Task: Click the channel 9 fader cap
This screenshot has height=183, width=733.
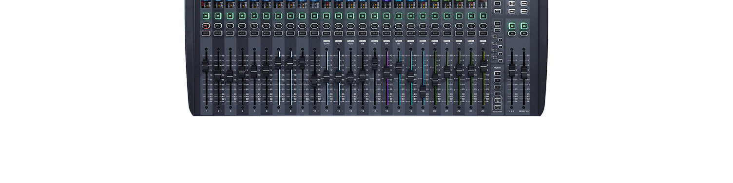Action: pos(302,63)
